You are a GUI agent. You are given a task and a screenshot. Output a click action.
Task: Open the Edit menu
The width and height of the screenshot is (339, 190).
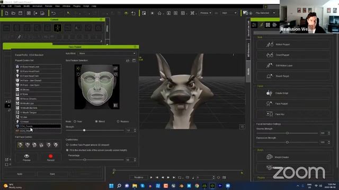click(x=10, y=6)
